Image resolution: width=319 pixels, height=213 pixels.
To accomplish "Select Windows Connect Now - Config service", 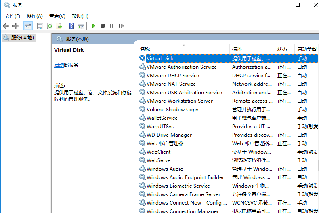I will coord(228,203).
